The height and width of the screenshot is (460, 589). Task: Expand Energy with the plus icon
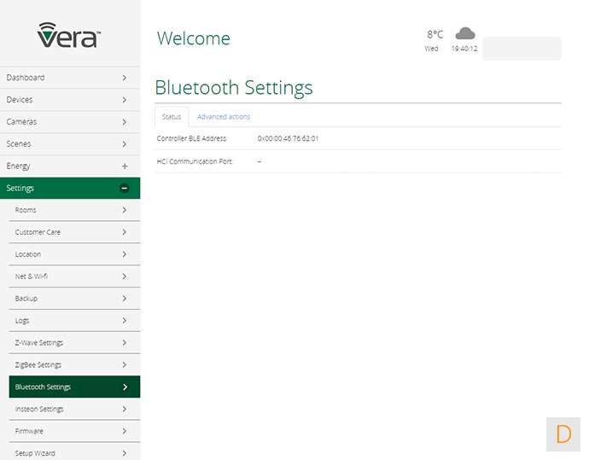pyautogui.click(x=125, y=166)
